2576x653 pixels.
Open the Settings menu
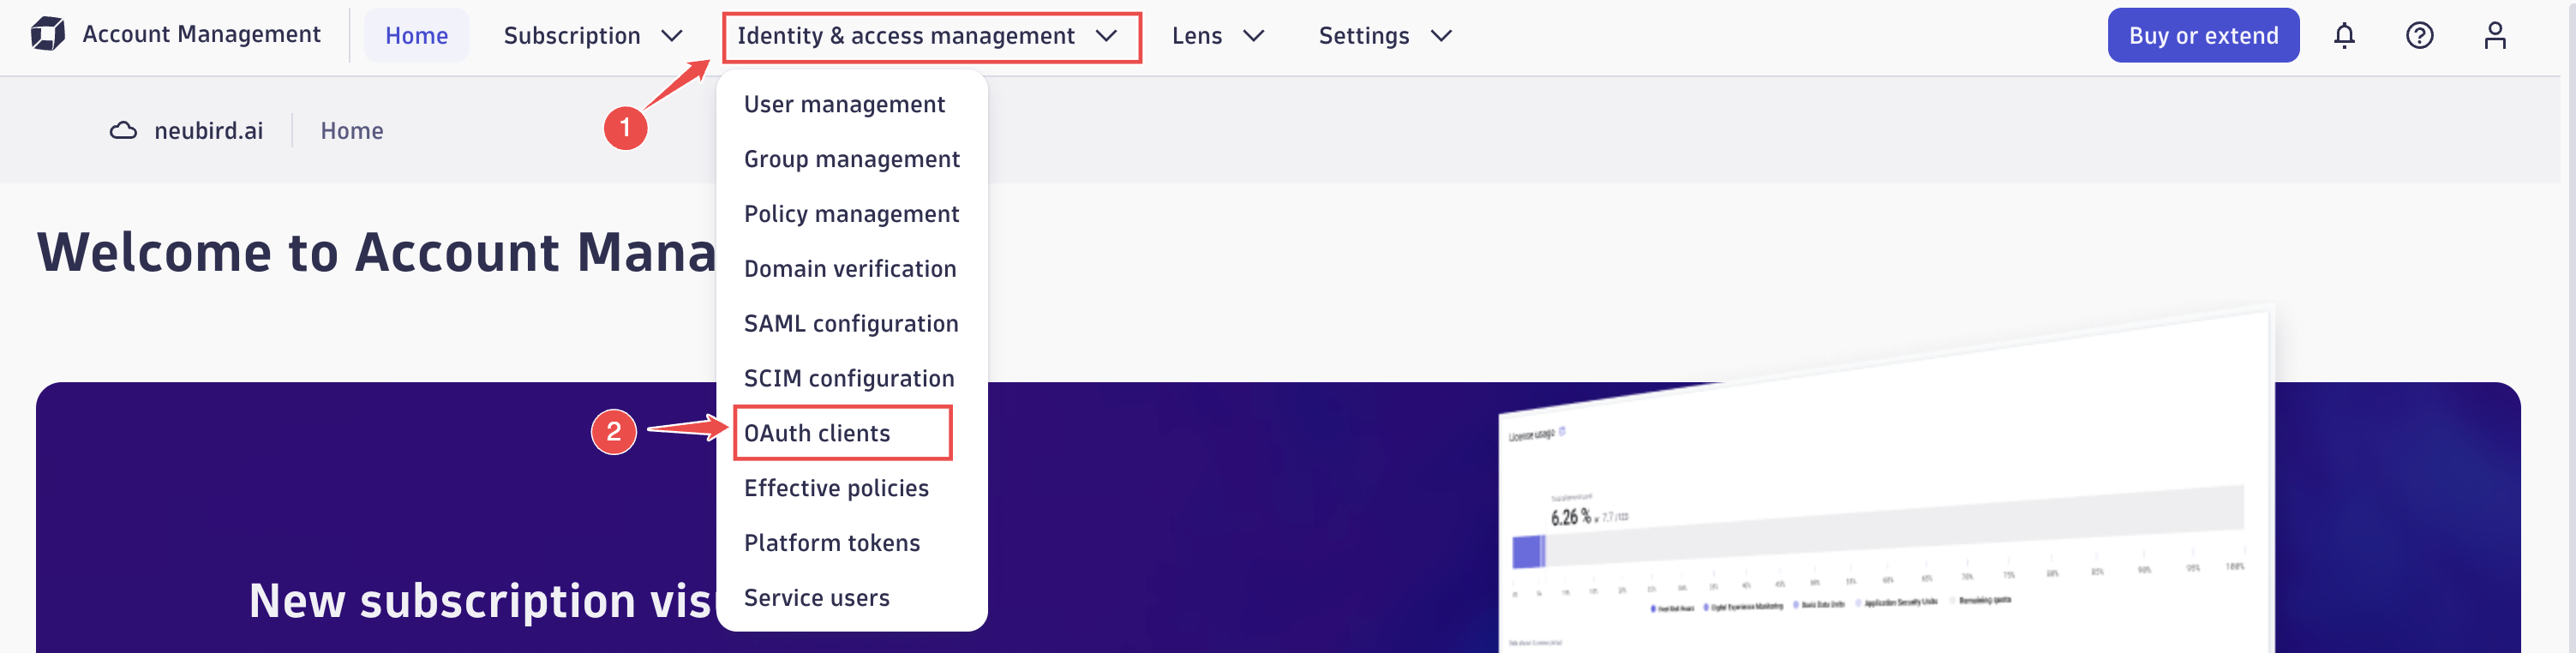(x=1384, y=35)
